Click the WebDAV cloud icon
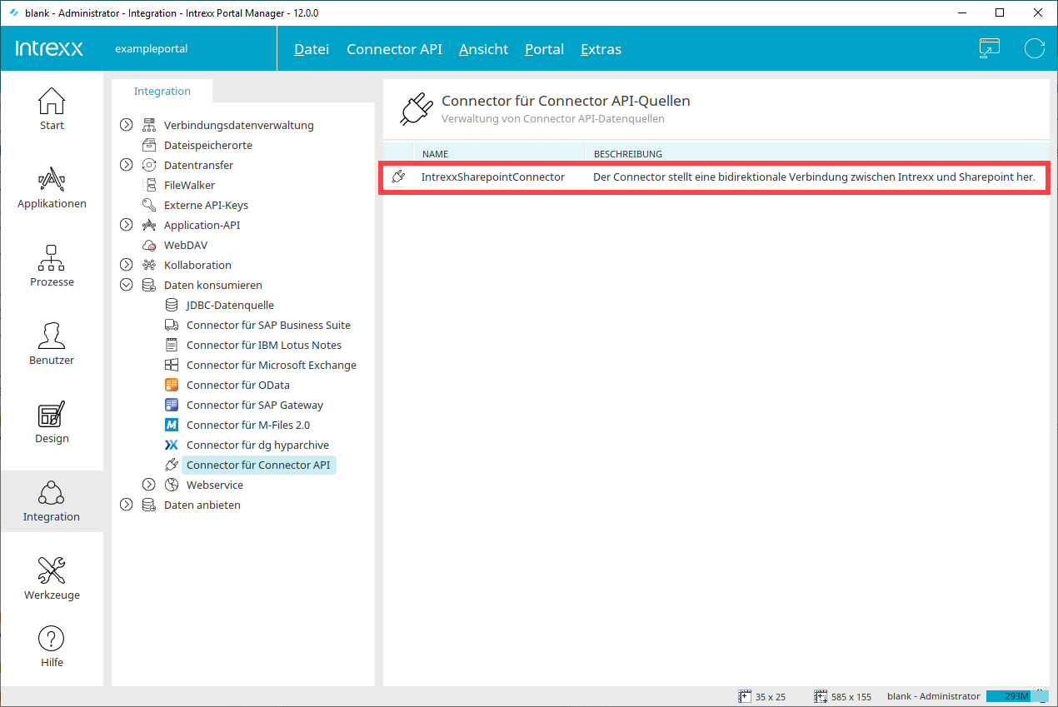The height and width of the screenshot is (707, 1058). click(x=149, y=245)
